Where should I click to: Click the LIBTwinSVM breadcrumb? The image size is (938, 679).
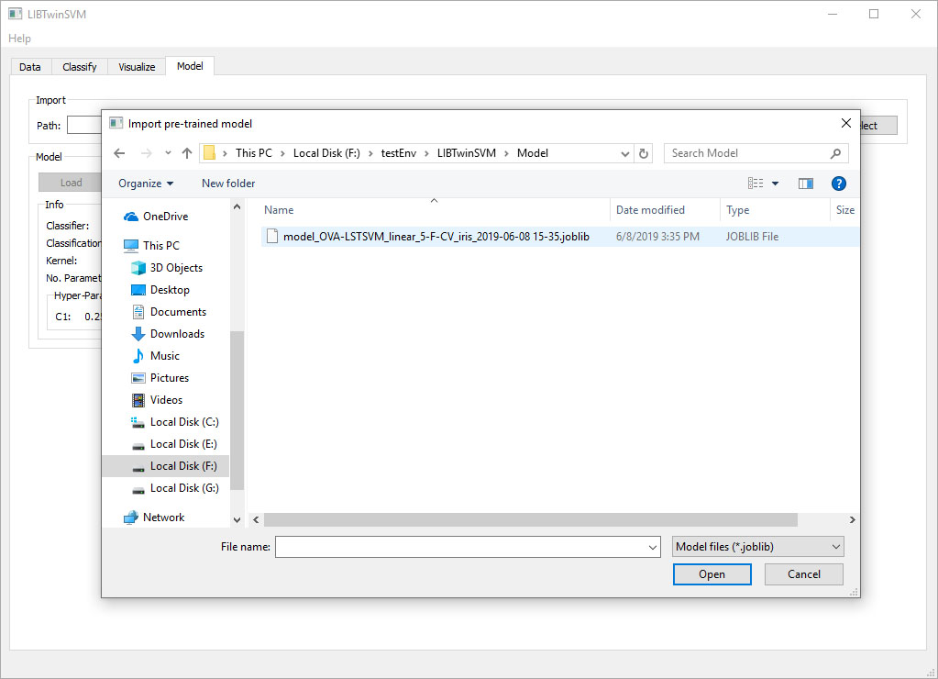(467, 153)
